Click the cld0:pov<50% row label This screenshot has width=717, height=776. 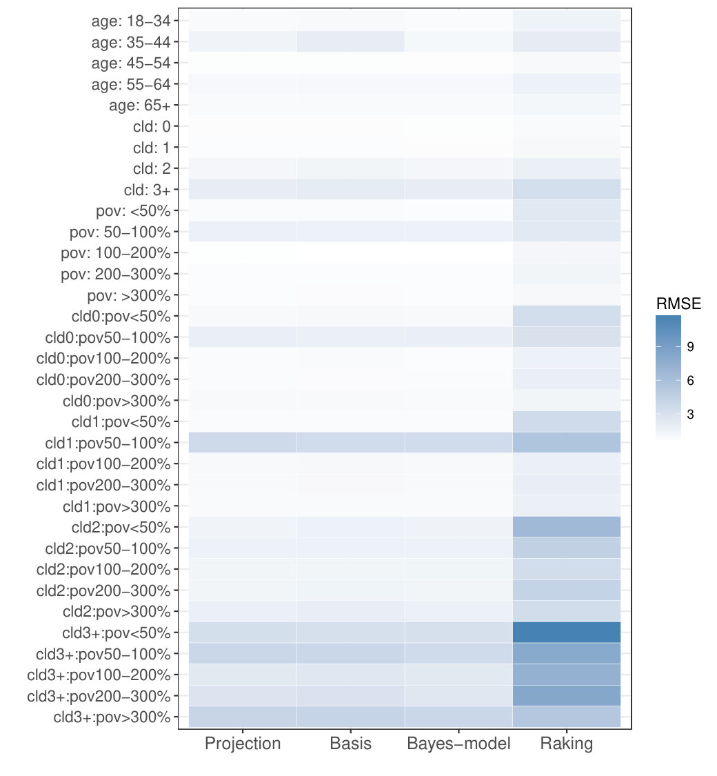(121, 316)
